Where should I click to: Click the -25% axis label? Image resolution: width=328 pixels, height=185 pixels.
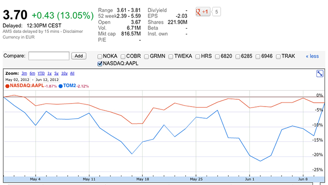tap(317, 170)
